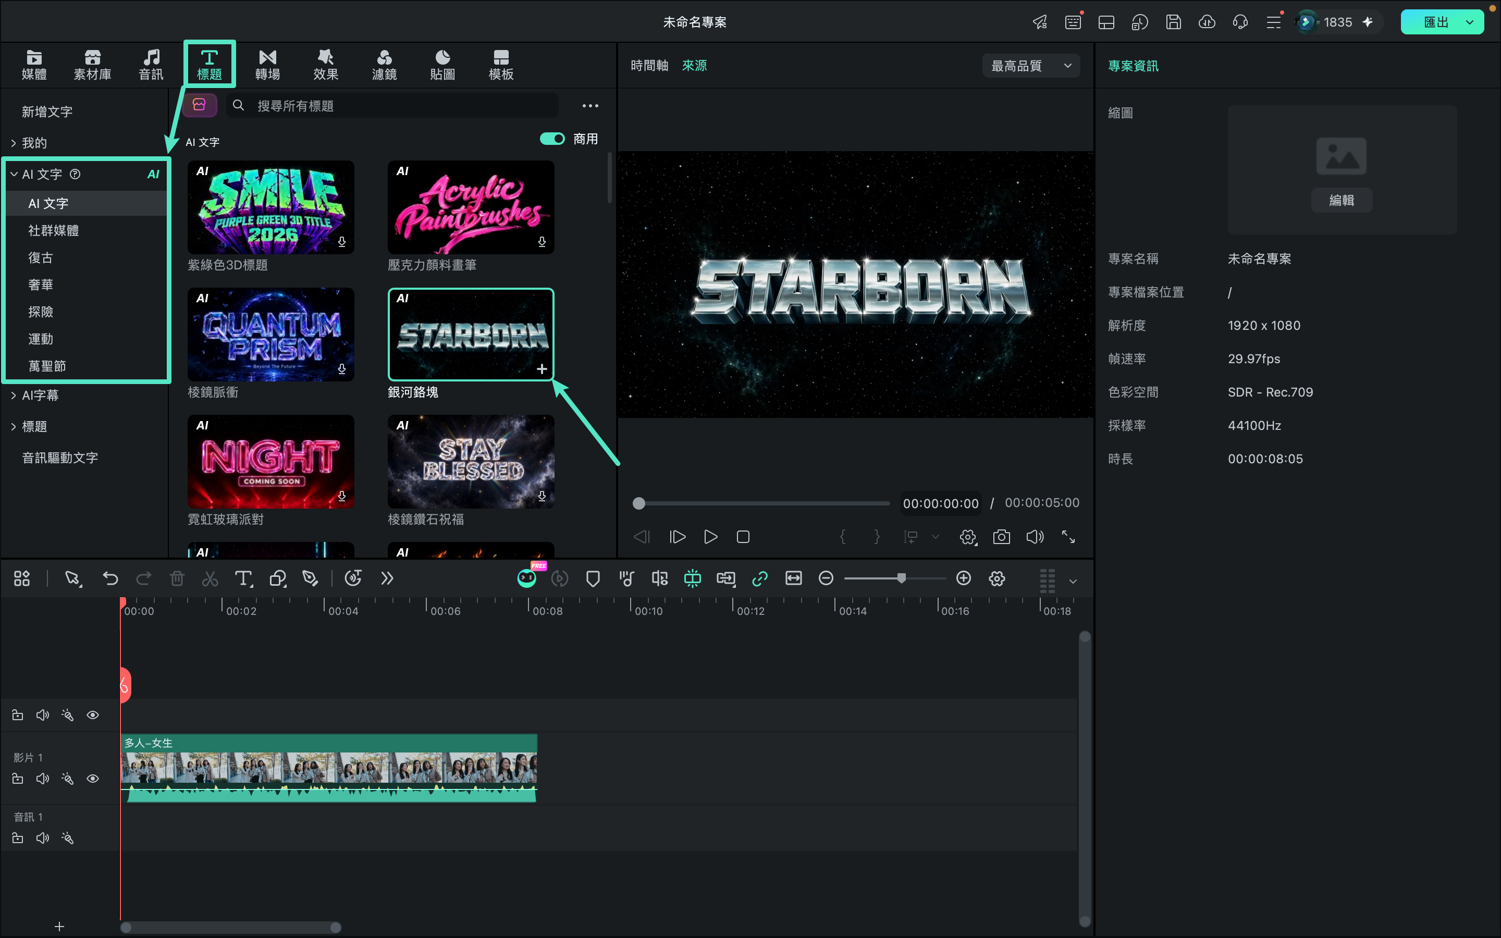Click the Save project floppy icon
1501x938 pixels.
click(1173, 22)
